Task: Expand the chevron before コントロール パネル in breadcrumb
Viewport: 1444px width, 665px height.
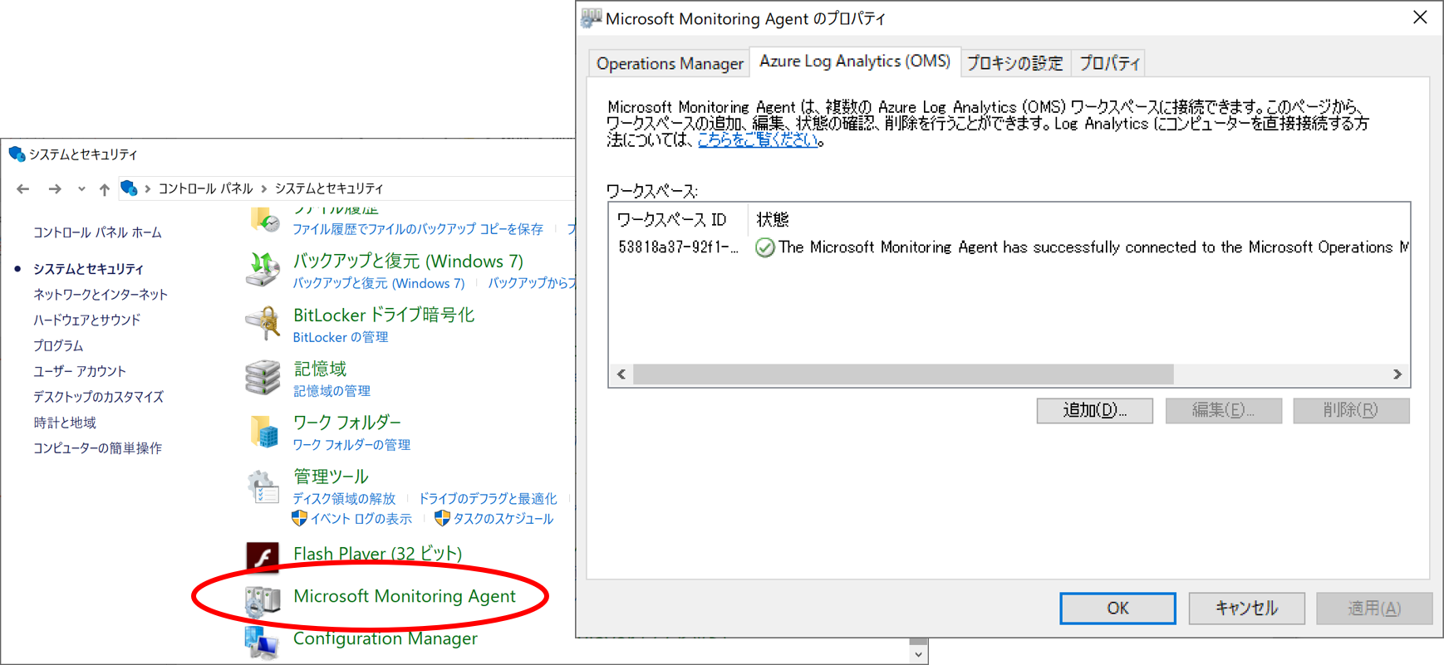Action: (x=148, y=189)
